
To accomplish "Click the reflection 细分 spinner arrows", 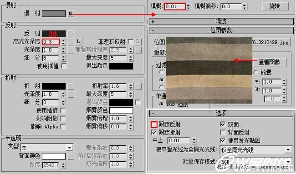I will 63,58.
